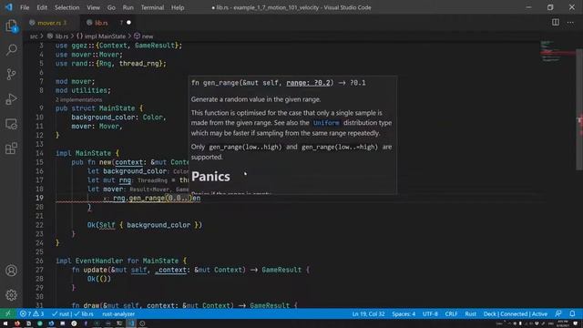Click the gen_range signature in hover popup

pos(278,83)
